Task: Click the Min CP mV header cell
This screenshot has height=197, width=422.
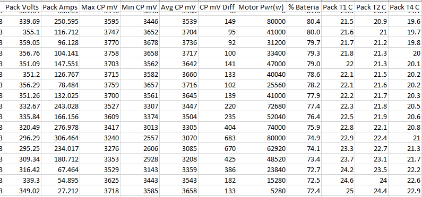Action: (140, 7)
